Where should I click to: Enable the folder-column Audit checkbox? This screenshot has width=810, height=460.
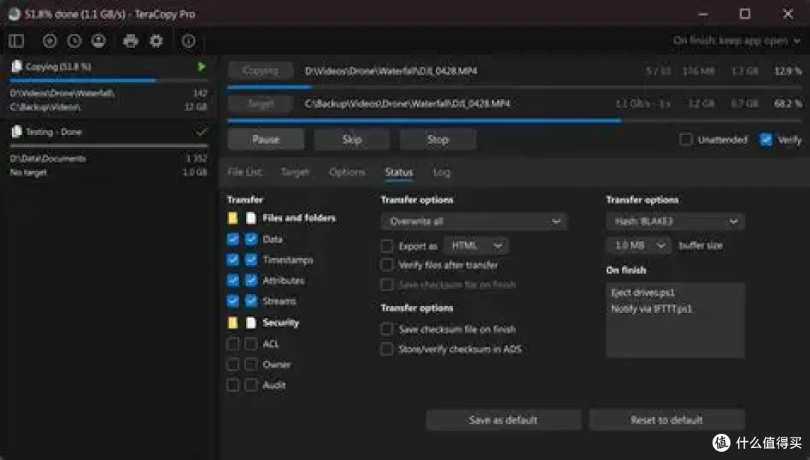click(x=233, y=385)
